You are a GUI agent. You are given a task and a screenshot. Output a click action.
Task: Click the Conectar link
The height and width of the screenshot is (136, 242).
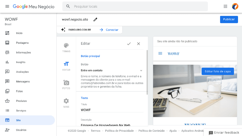(x=112, y=30)
